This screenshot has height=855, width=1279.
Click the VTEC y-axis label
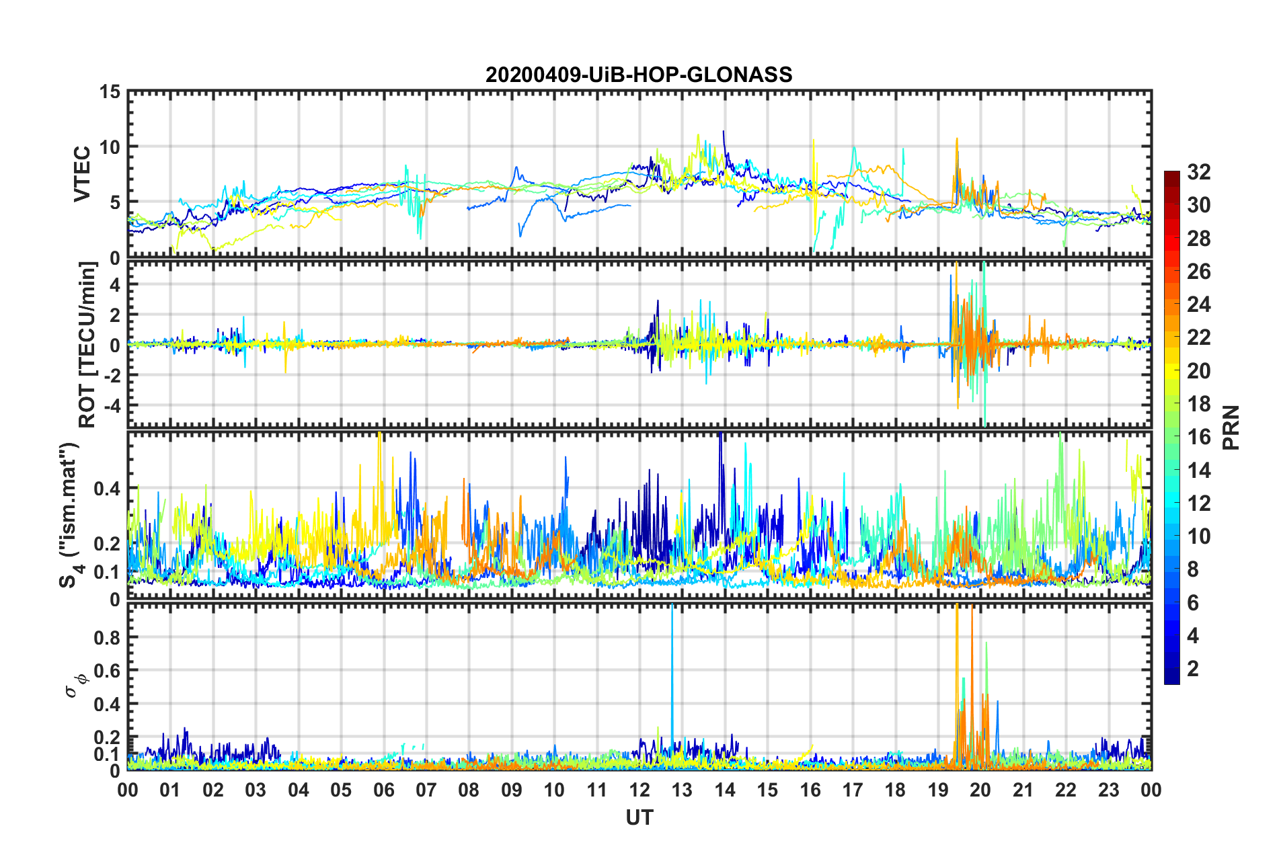coord(81,173)
